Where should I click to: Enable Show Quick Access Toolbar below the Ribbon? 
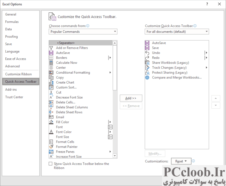pyautogui.click(x=51, y=164)
